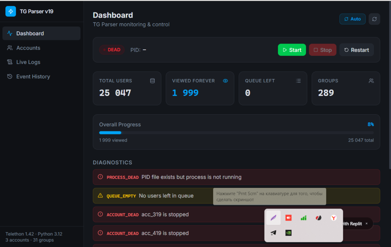Click the purple feather tray icon
This screenshot has height=247, width=391.
click(273, 218)
